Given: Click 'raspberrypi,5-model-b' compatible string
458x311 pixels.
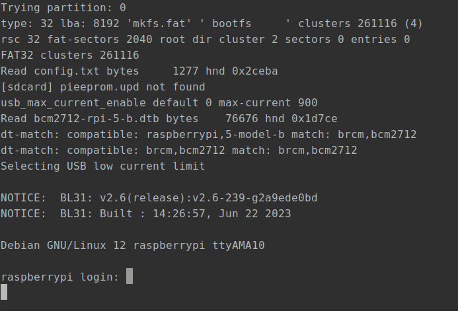Looking at the screenshot, I should 215,135.
